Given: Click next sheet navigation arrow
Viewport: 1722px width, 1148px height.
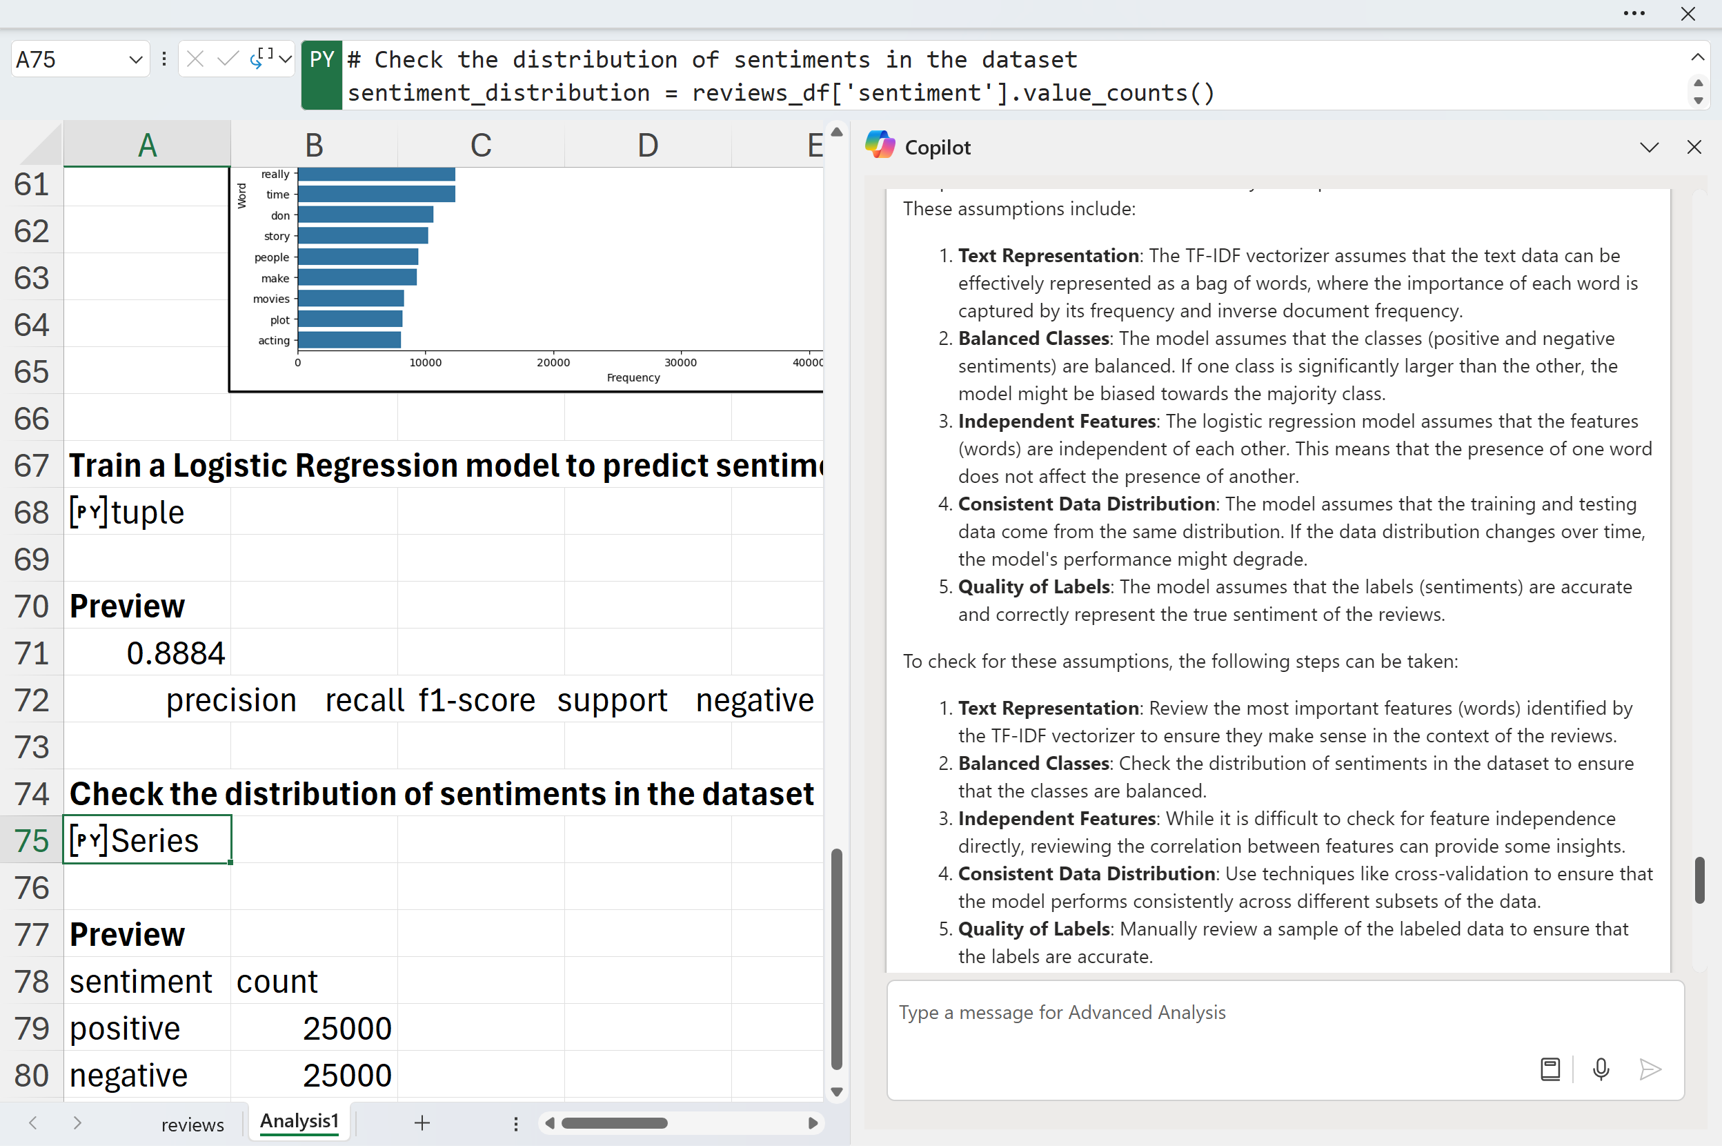Looking at the screenshot, I should click(77, 1123).
